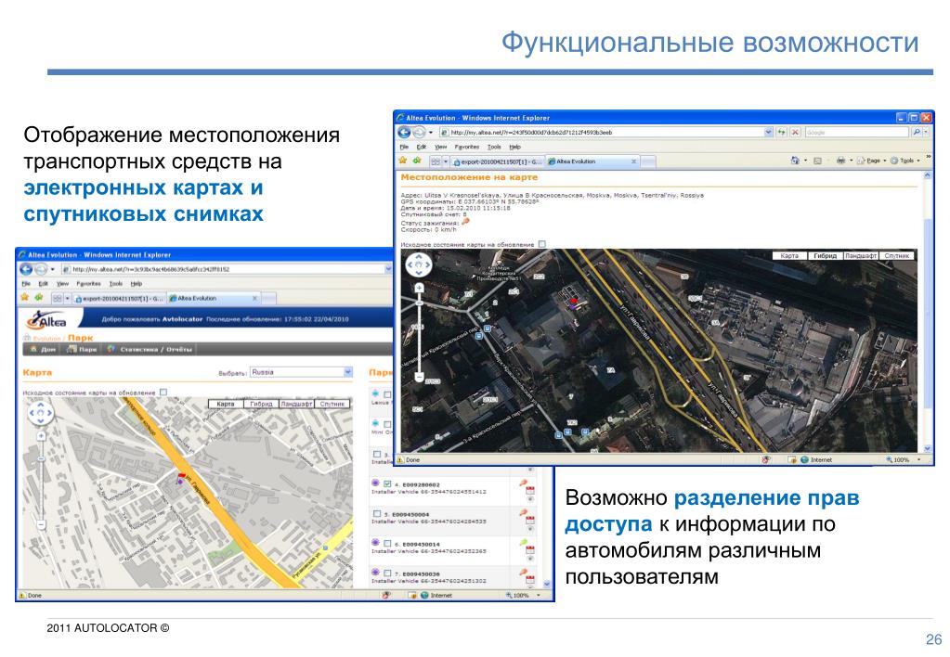Click Altea logo in street map window

click(x=47, y=319)
